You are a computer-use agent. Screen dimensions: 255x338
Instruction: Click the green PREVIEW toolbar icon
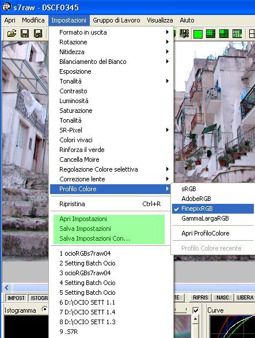pyautogui.click(x=237, y=34)
